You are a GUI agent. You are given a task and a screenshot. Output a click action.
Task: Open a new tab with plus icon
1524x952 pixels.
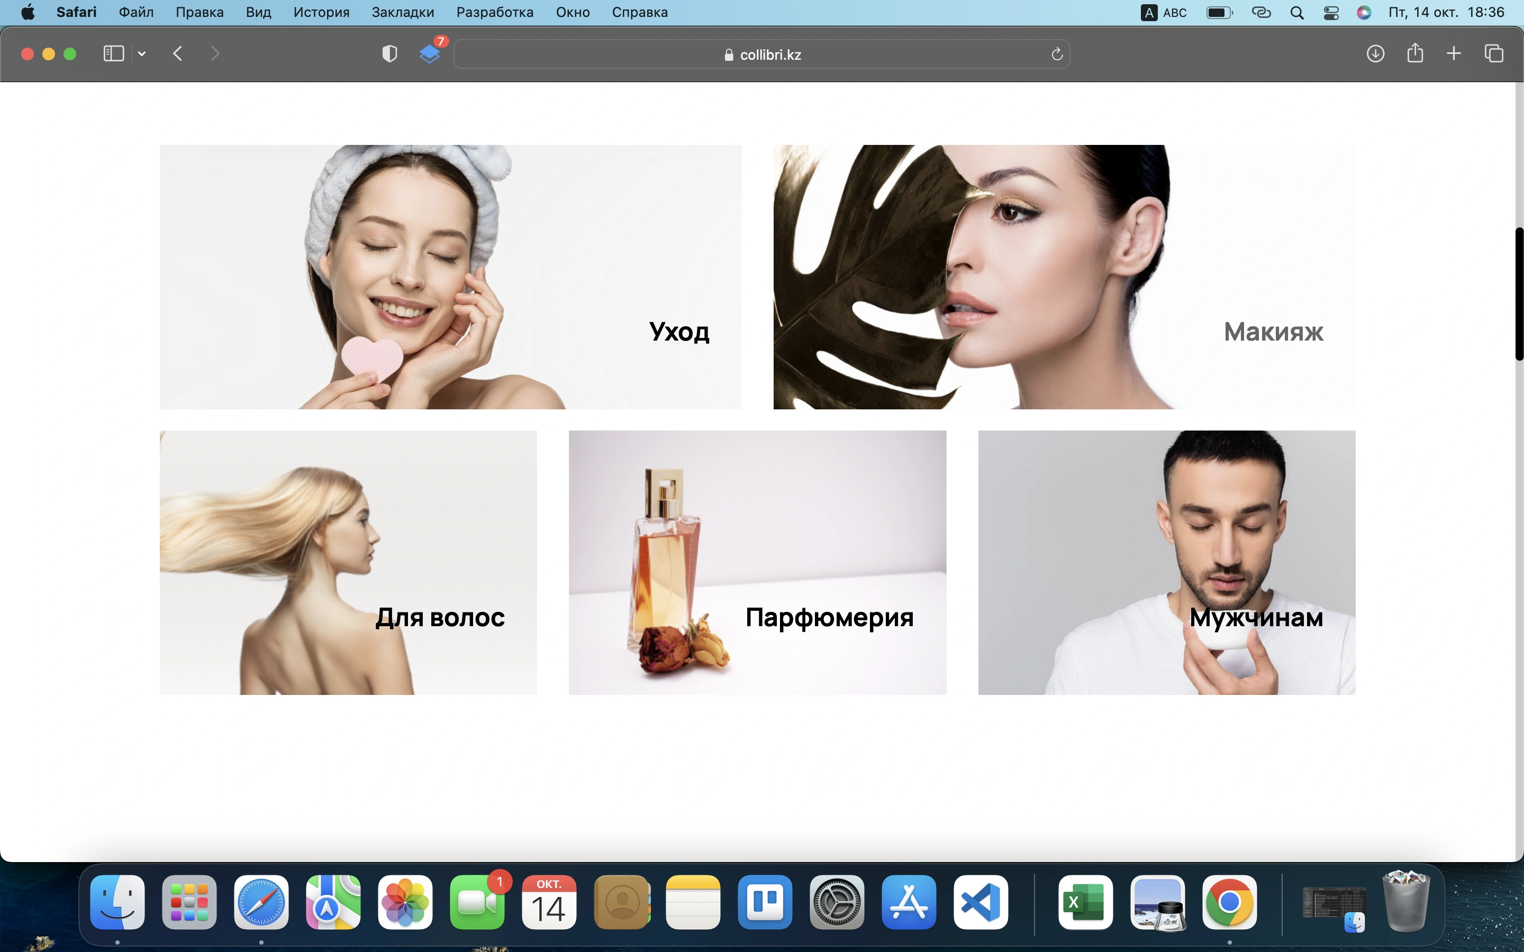(x=1454, y=54)
